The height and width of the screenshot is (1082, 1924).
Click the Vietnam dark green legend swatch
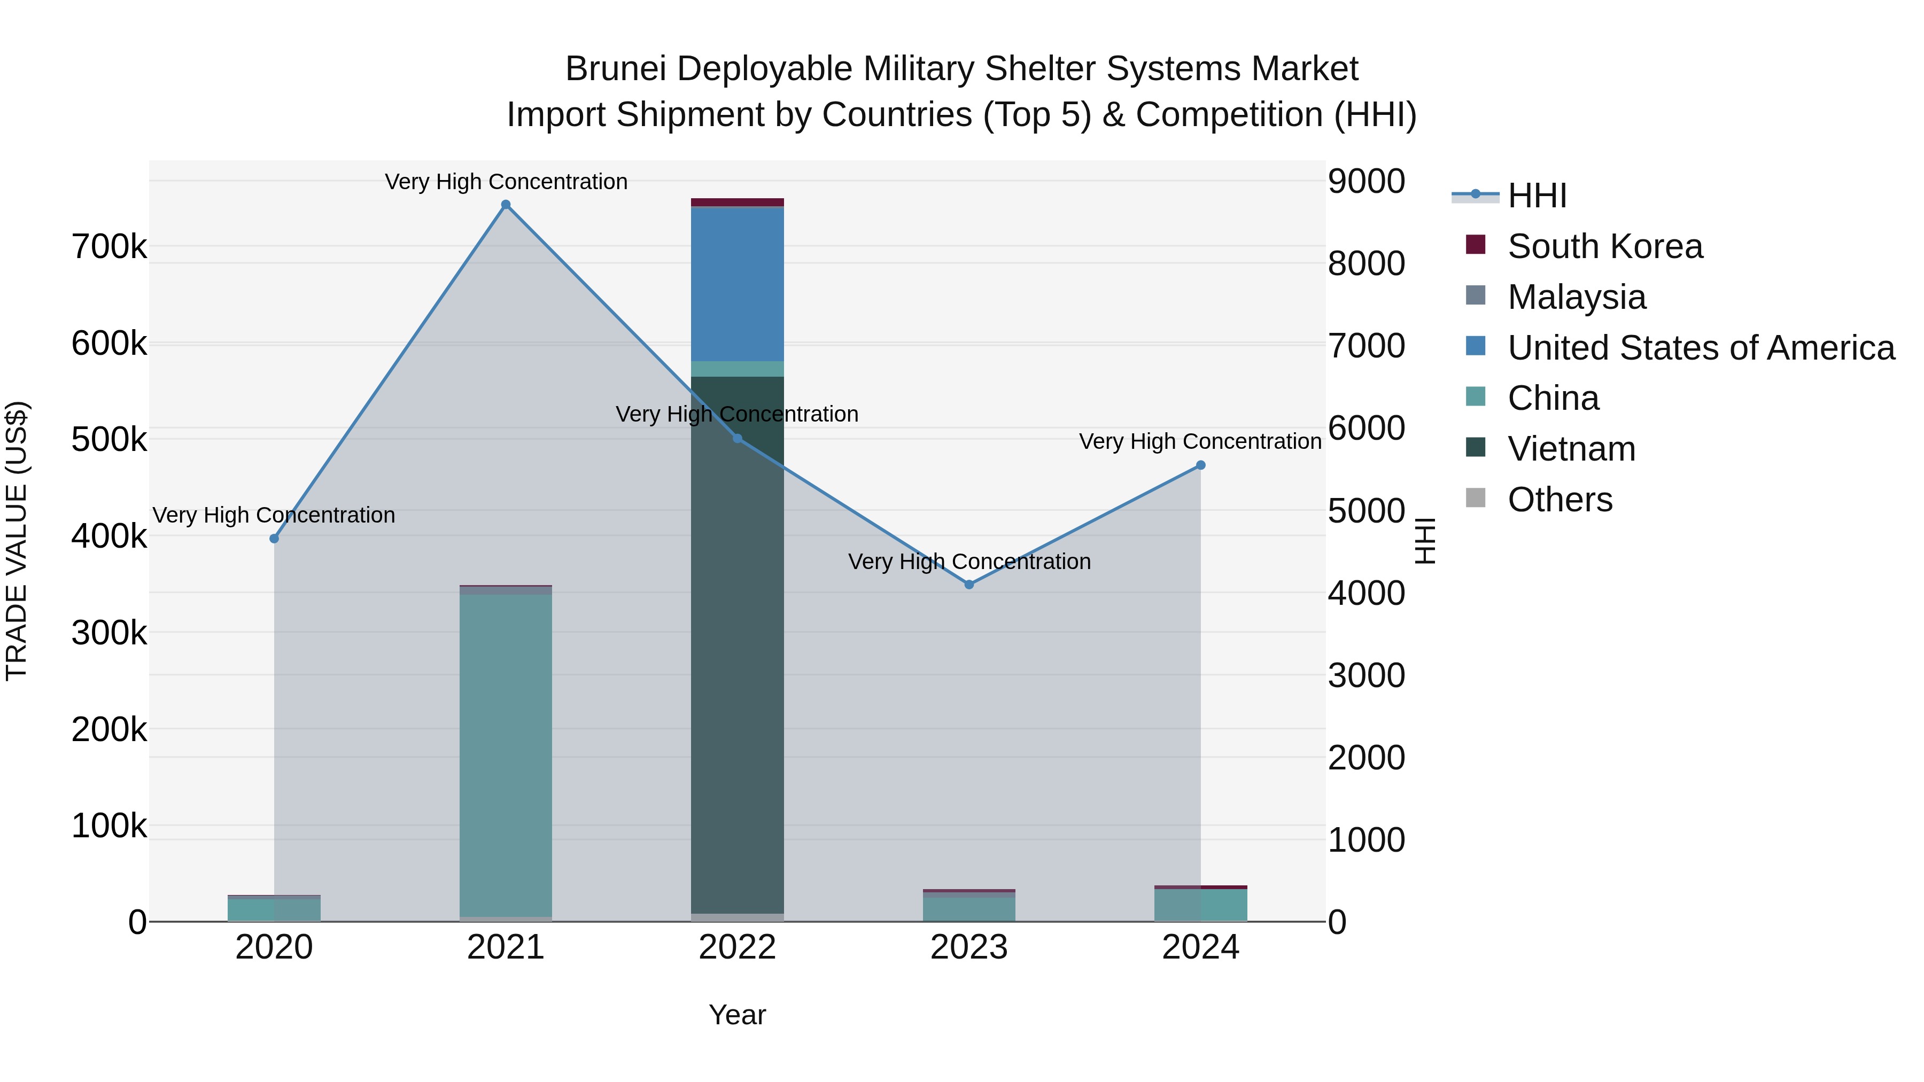point(1476,447)
